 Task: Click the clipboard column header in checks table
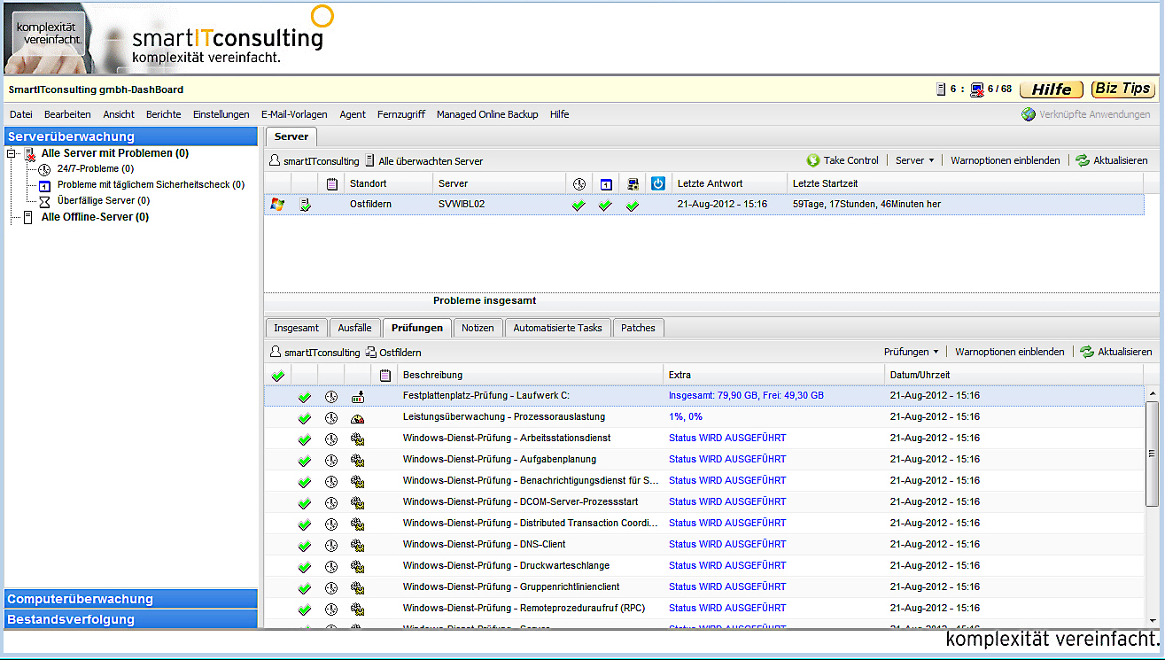click(384, 375)
